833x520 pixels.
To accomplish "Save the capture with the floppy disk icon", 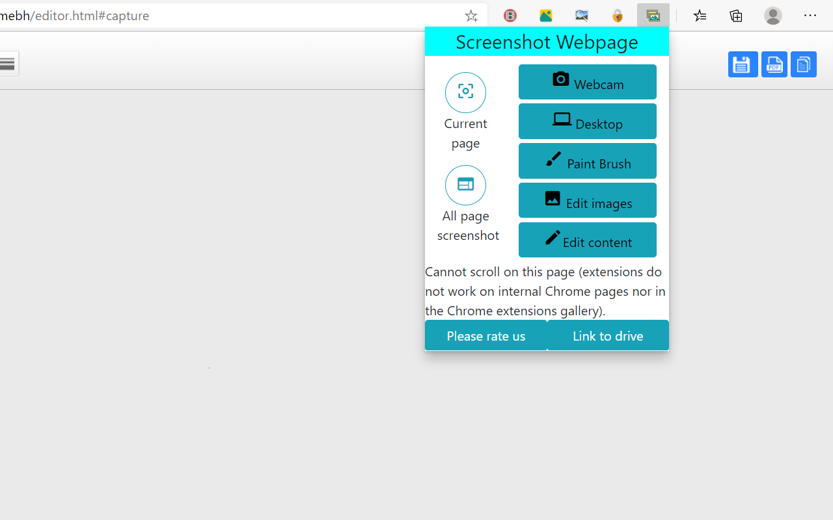I will pos(743,64).
